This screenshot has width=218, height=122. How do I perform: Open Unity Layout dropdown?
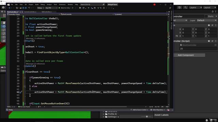[x=210, y=7]
